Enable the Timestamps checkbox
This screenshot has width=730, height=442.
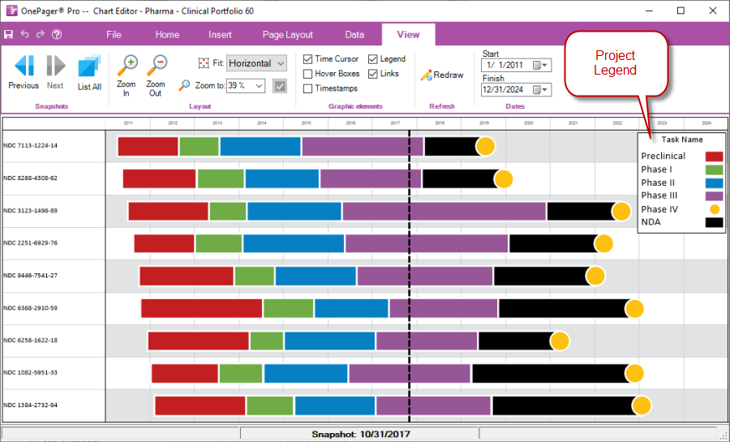pyautogui.click(x=307, y=89)
